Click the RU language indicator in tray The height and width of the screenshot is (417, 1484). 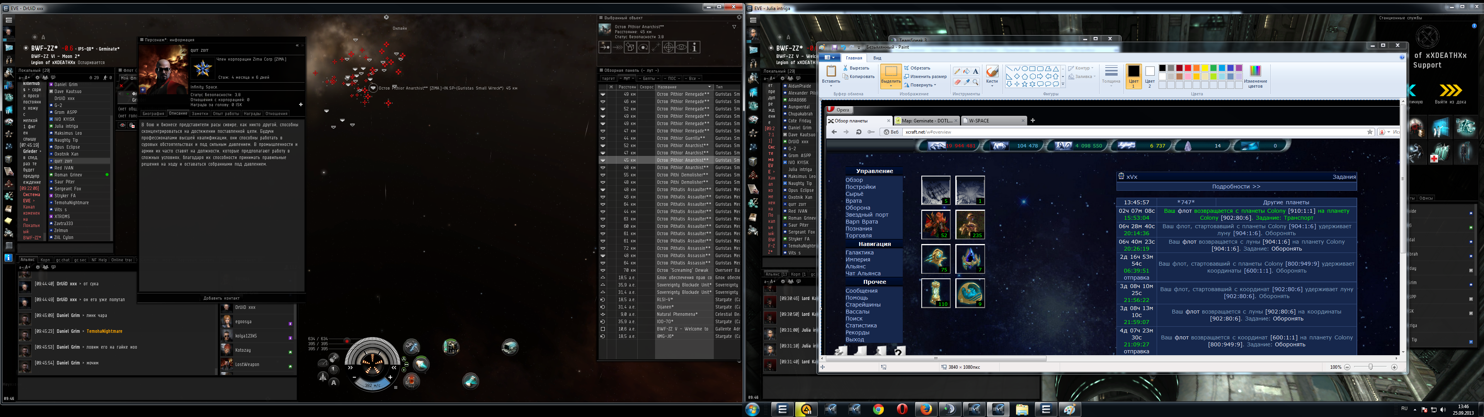pyautogui.click(x=1404, y=409)
